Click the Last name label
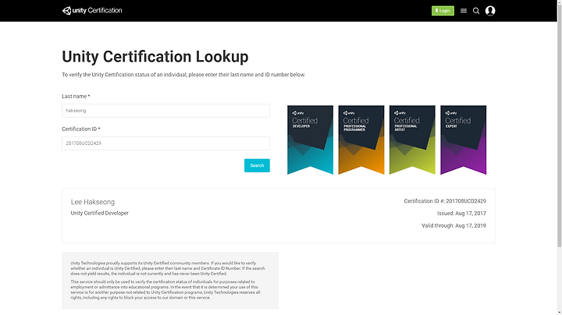The height and width of the screenshot is (315, 562). (x=76, y=96)
